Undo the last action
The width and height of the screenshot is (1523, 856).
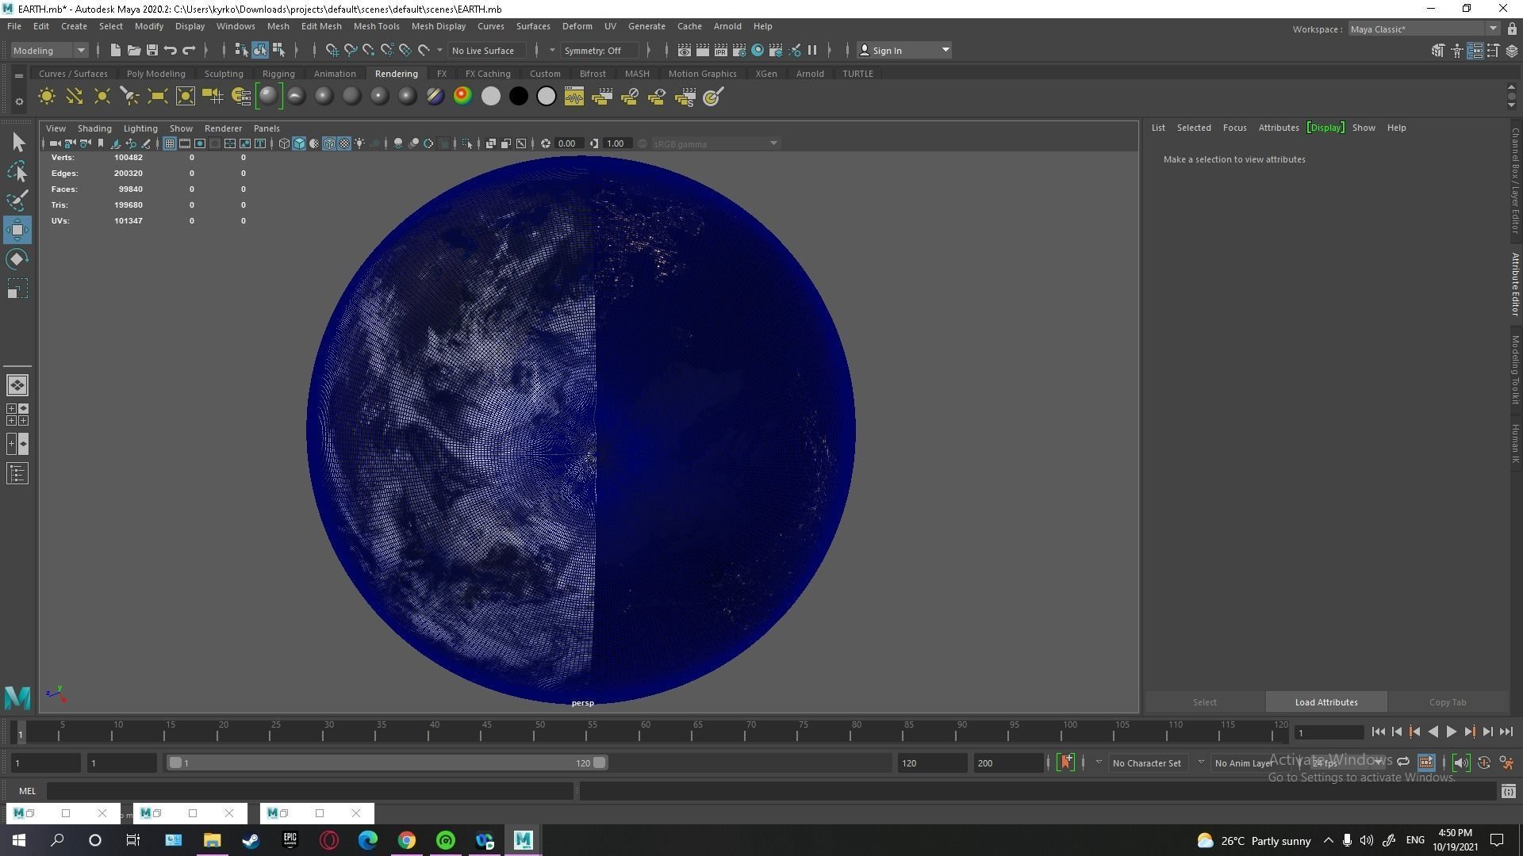coord(171,50)
